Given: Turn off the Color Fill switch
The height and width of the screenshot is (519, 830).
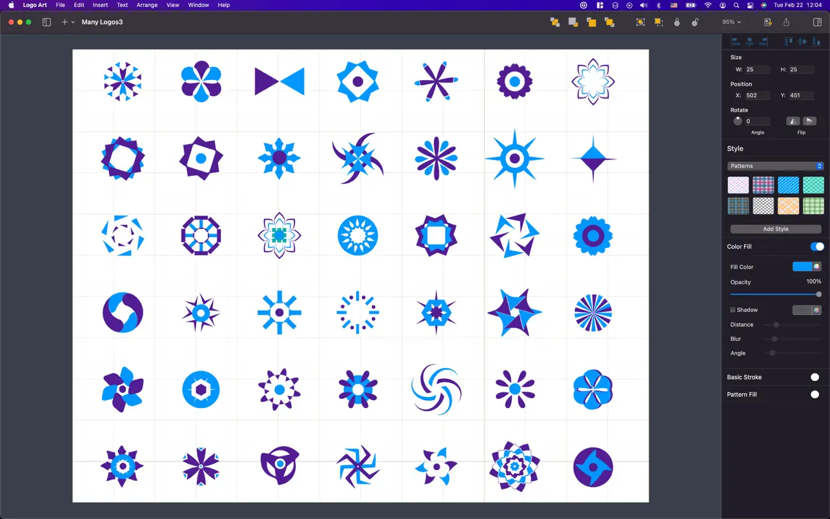Looking at the screenshot, I should click(816, 247).
